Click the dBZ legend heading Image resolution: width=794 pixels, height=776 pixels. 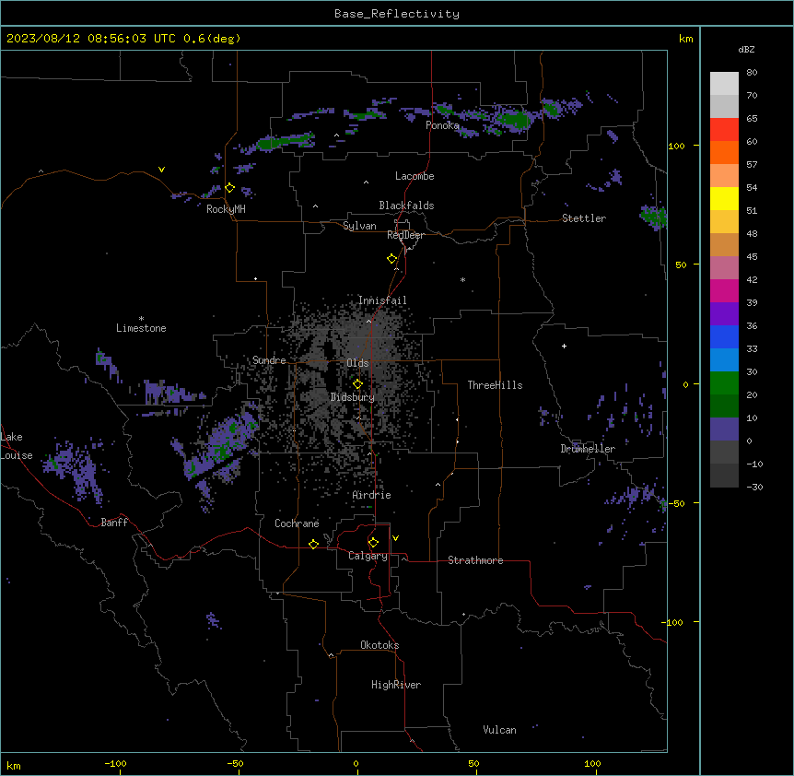point(746,49)
